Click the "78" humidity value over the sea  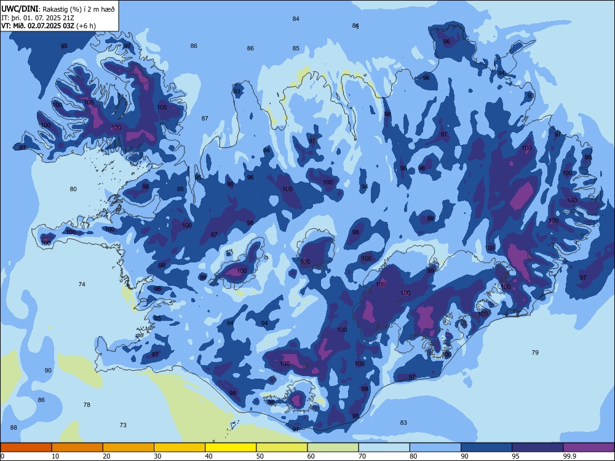pyautogui.click(x=87, y=404)
